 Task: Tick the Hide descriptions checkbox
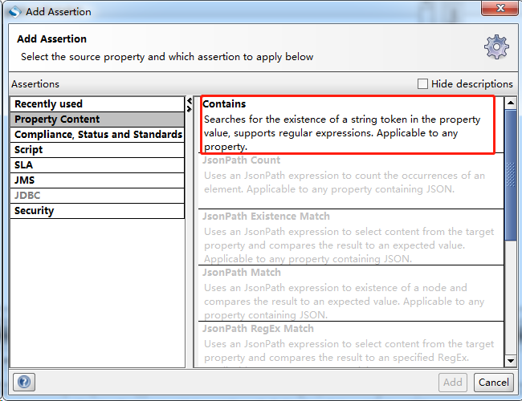click(x=422, y=83)
